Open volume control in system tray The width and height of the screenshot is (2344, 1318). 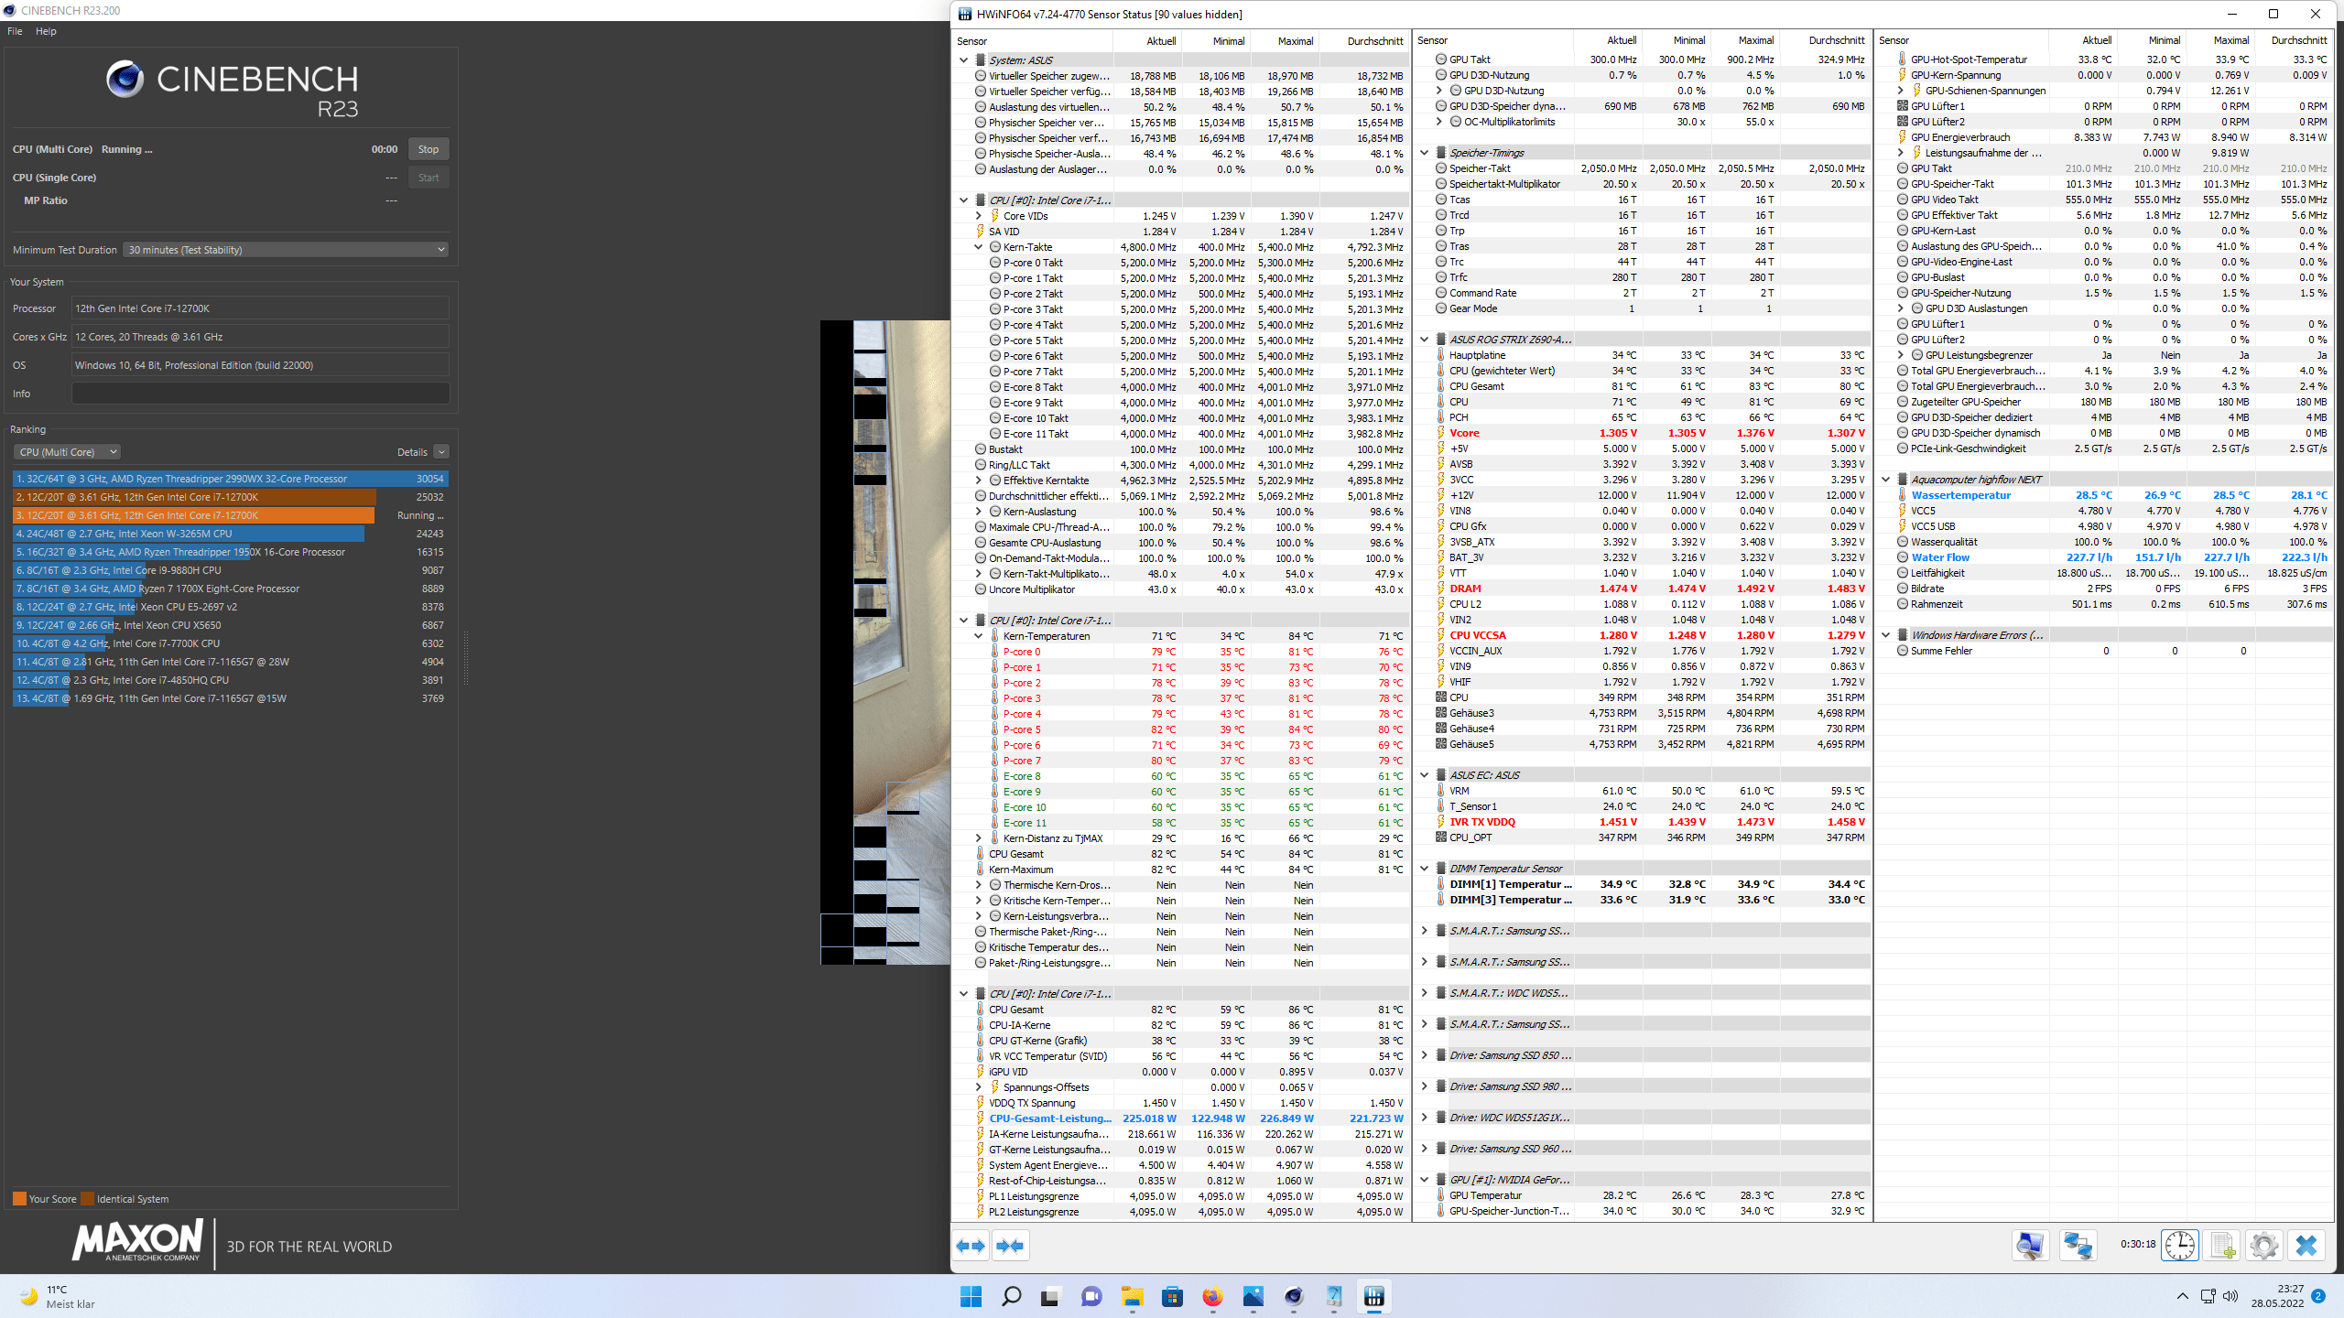2230,1296
